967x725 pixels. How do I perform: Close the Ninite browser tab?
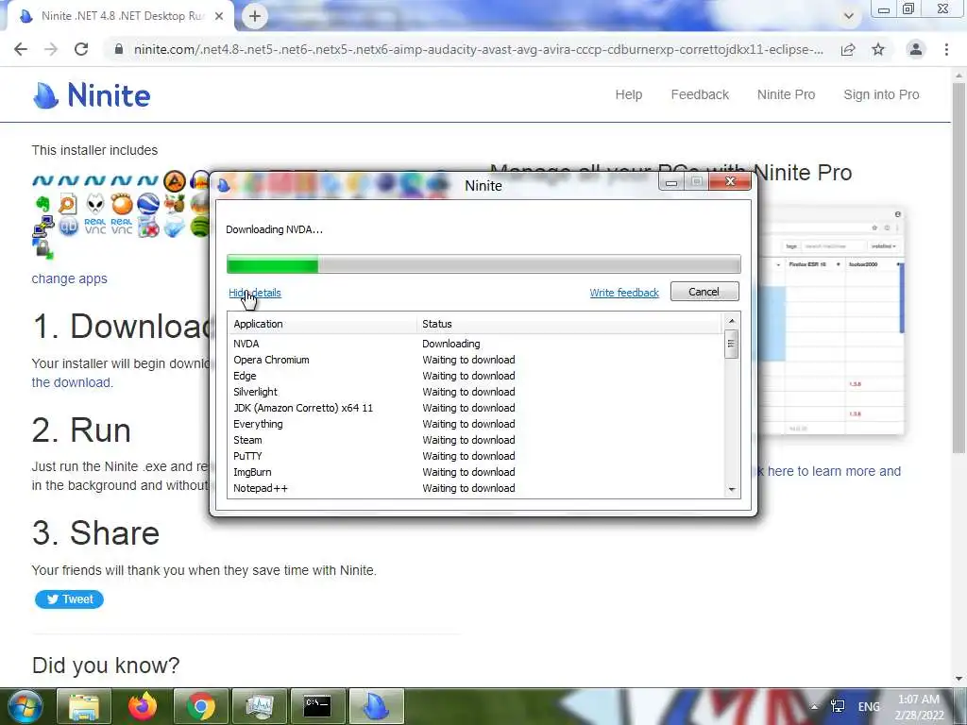pyautogui.click(x=219, y=17)
